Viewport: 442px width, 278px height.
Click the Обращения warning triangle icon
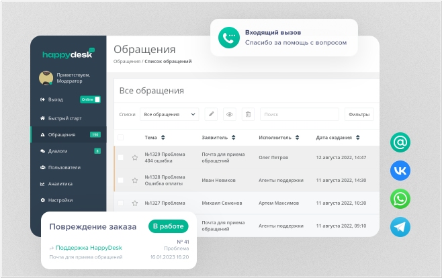42,134
